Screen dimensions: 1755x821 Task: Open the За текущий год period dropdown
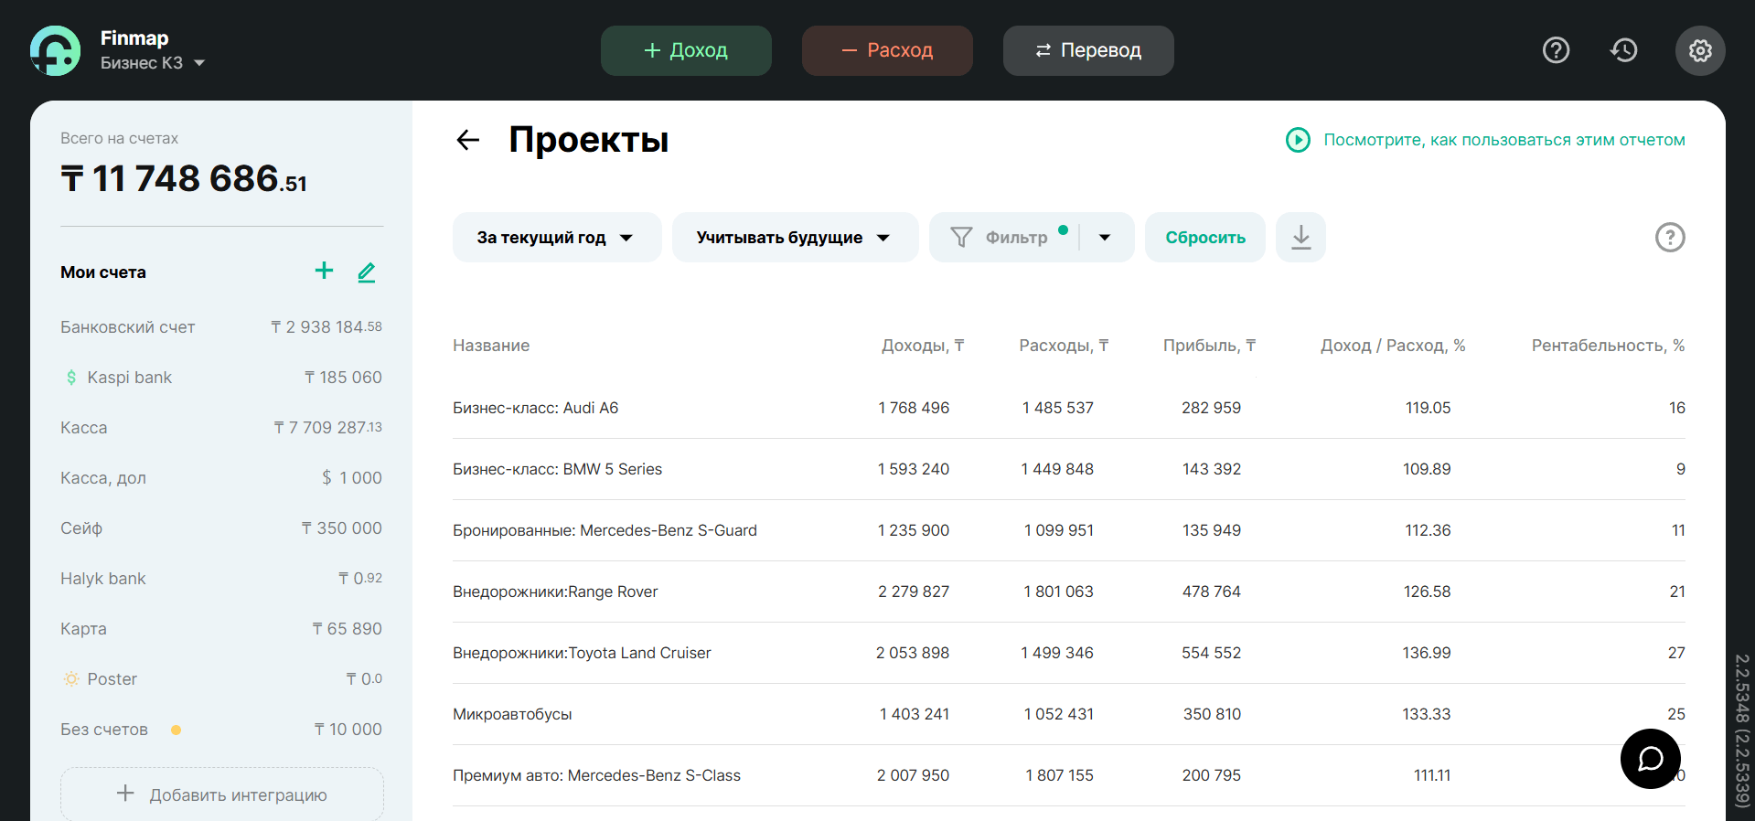557,238
